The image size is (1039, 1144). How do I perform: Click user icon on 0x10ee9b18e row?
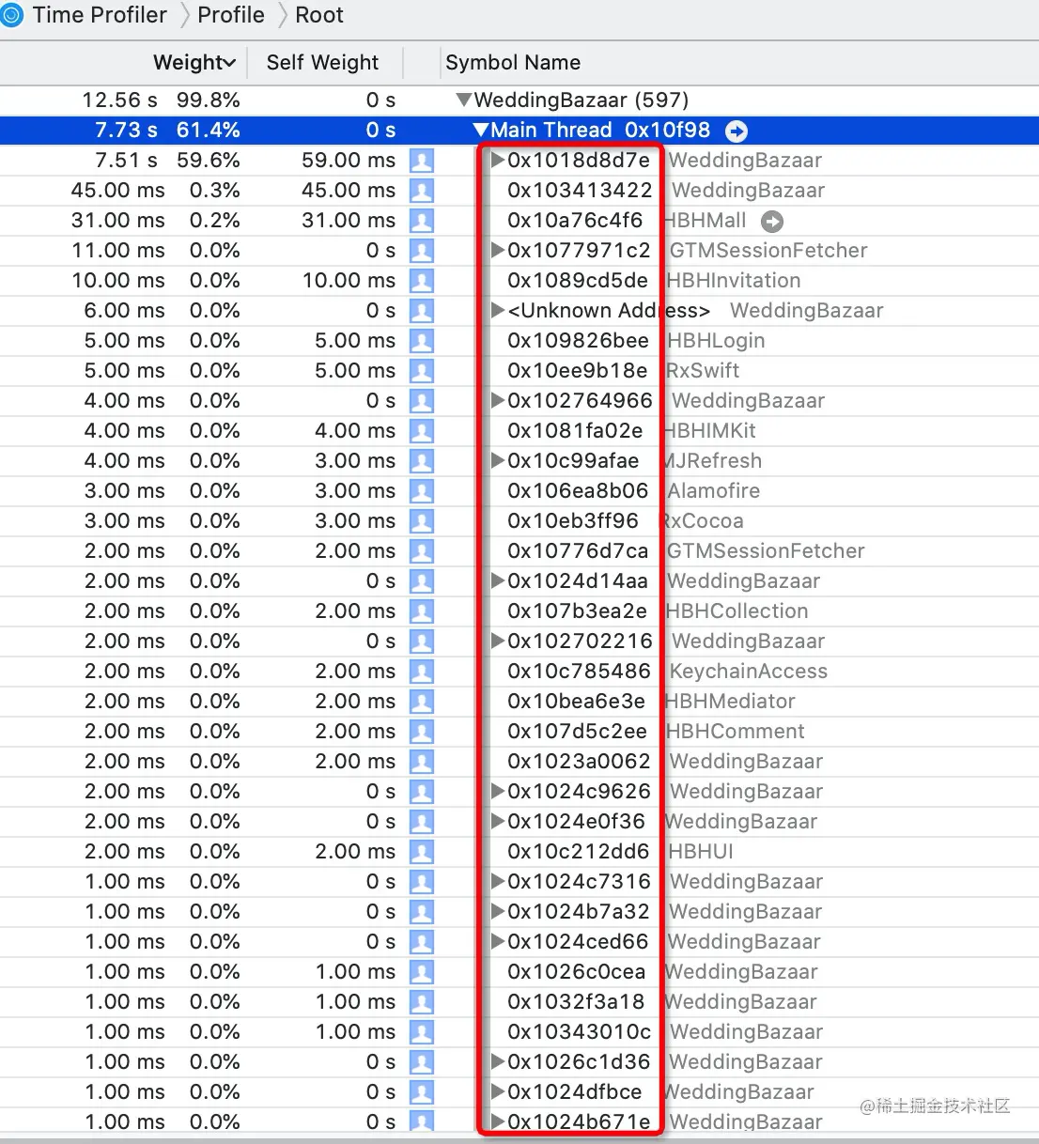[423, 371]
